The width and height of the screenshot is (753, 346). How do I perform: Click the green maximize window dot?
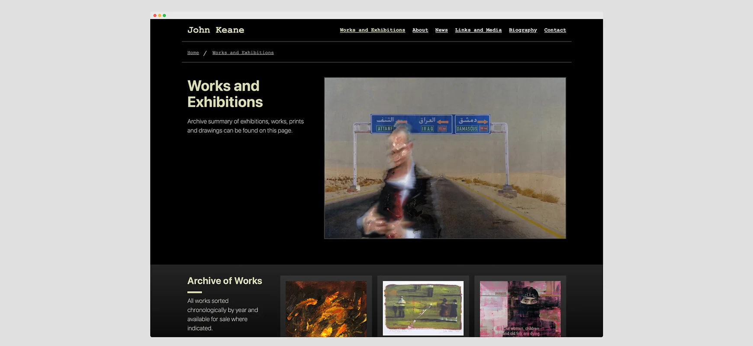coord(164,16)
